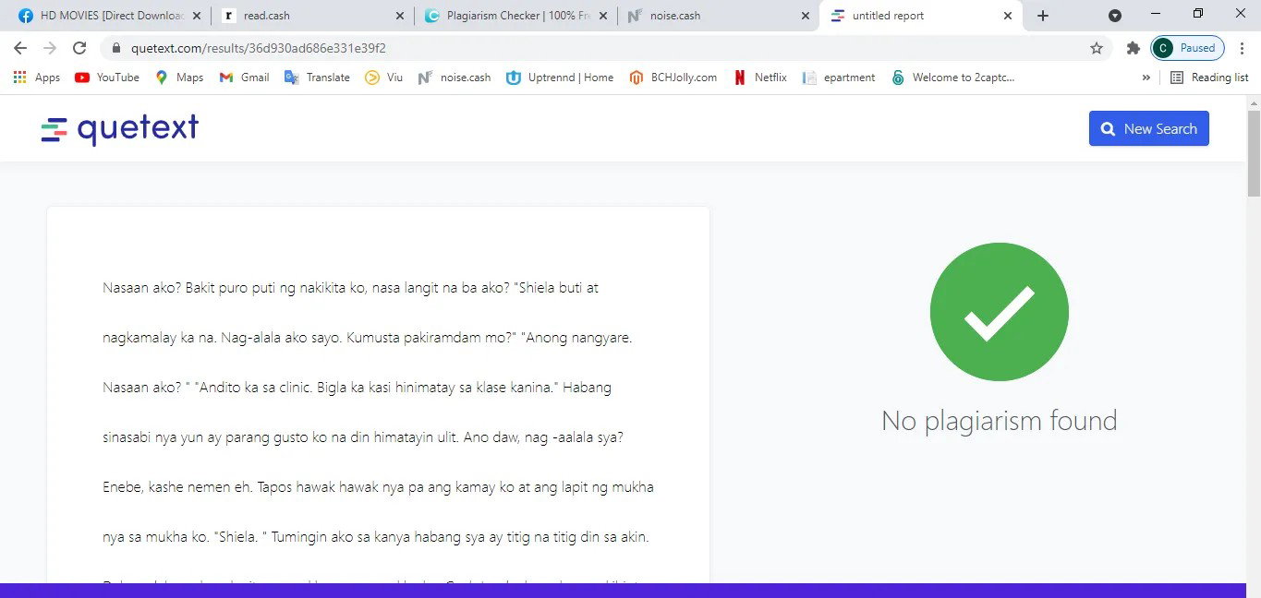Open a new tab with plus button
Viewport: 1261px width, 598px height.
(x=1043, y=16)
